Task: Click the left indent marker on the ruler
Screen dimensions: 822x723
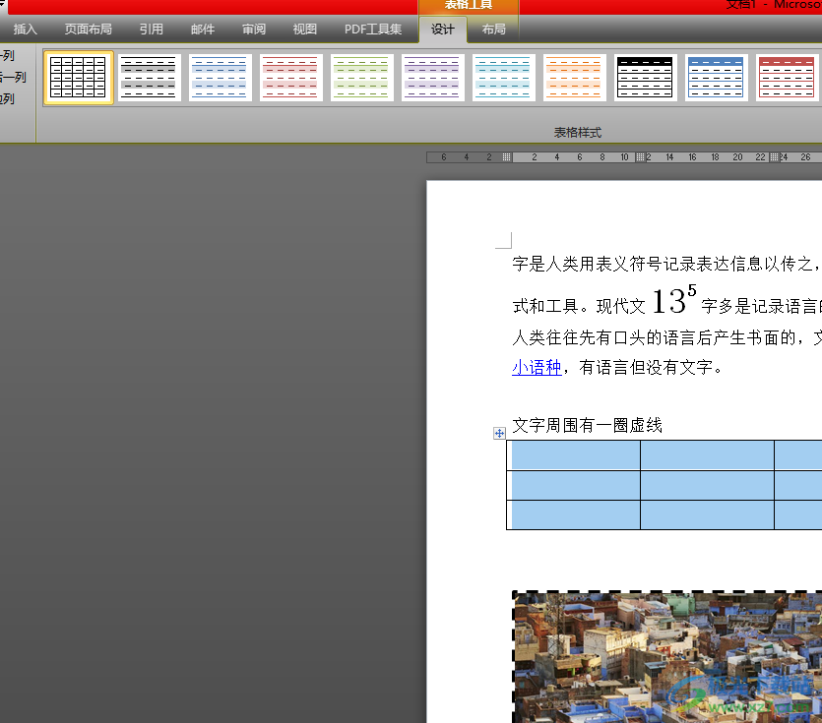Action: click(506, 157)
